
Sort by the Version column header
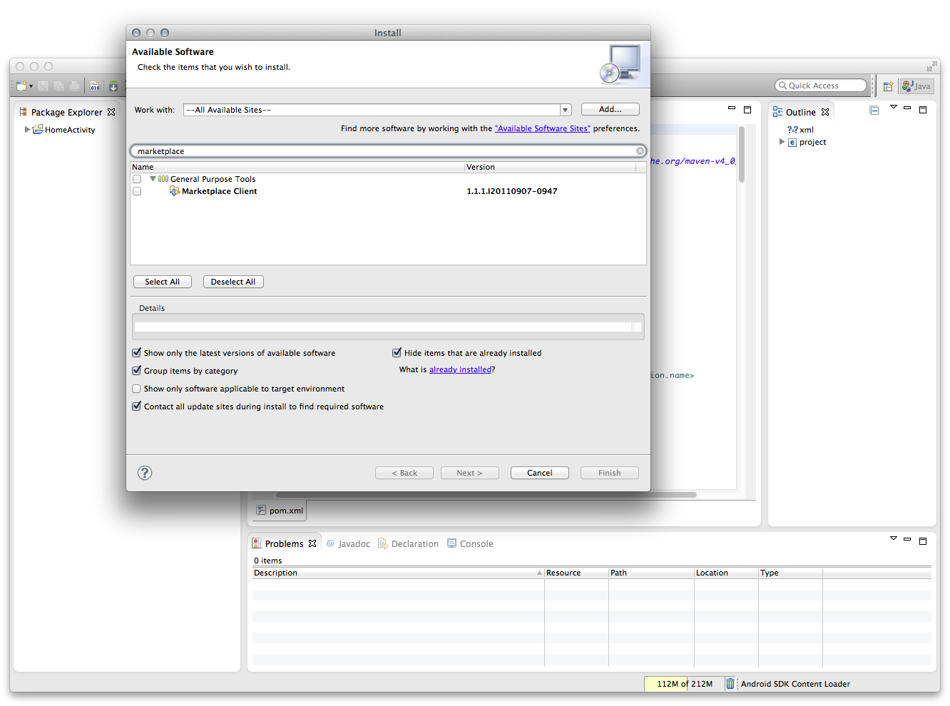pyautogui.click(x=550, y=167)
